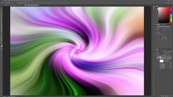The width and height of the screenshot is (173, 97).
Task: Select the Dodge tool
Action: [x=1, y=30]
